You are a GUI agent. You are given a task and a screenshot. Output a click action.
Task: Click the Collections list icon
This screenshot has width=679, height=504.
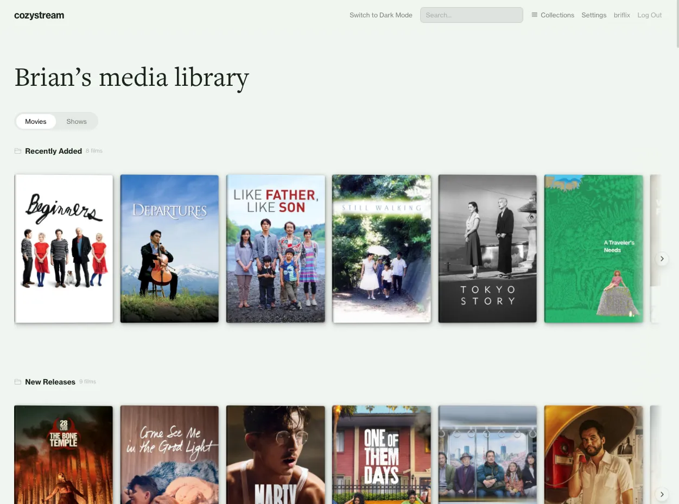click(x=535, y=15)
